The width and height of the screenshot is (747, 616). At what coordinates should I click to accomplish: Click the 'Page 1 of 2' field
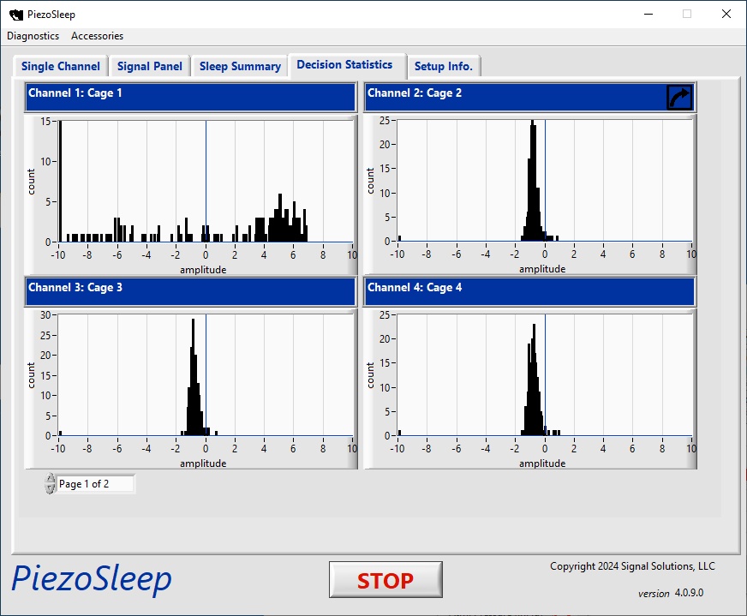[x=94, y=484]
